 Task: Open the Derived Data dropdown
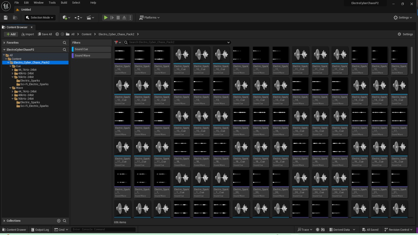tap(342, 229)
